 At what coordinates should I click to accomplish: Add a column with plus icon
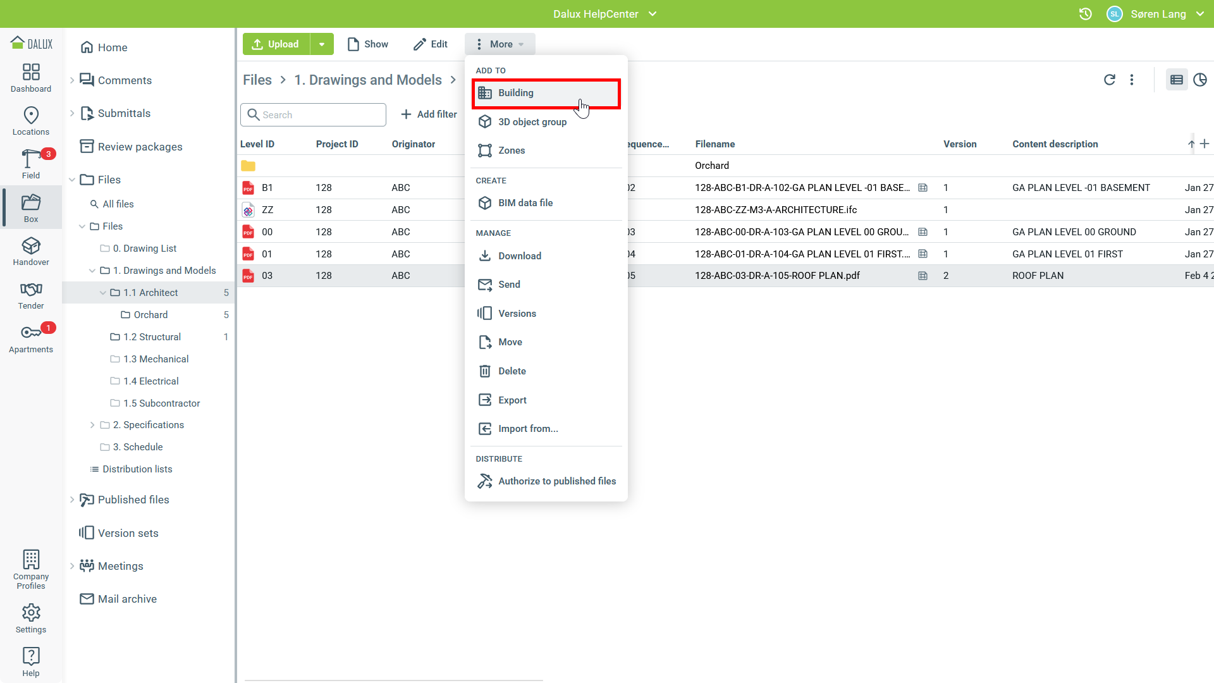[x=1205, y=144]
